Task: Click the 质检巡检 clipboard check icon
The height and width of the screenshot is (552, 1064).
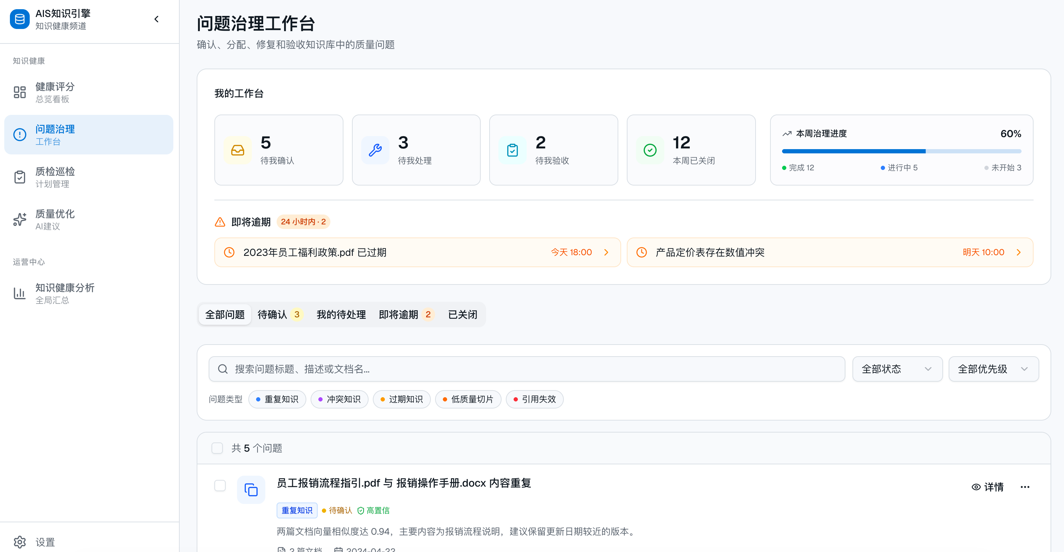Action: [x=19, y=177]
